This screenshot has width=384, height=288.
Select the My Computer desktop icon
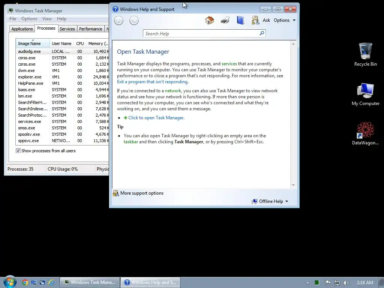coord(365,94)
